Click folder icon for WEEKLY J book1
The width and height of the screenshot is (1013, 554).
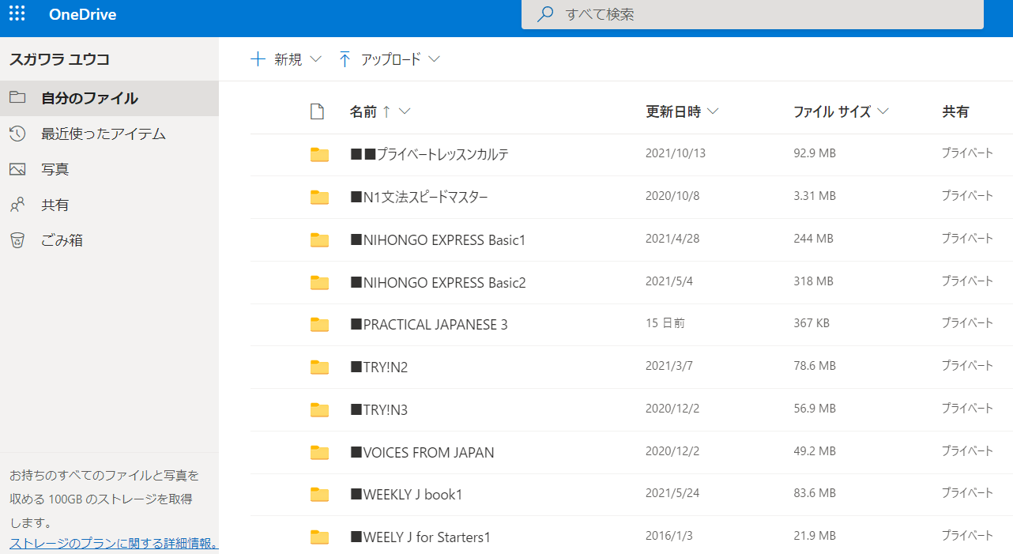tap(319, 495)
